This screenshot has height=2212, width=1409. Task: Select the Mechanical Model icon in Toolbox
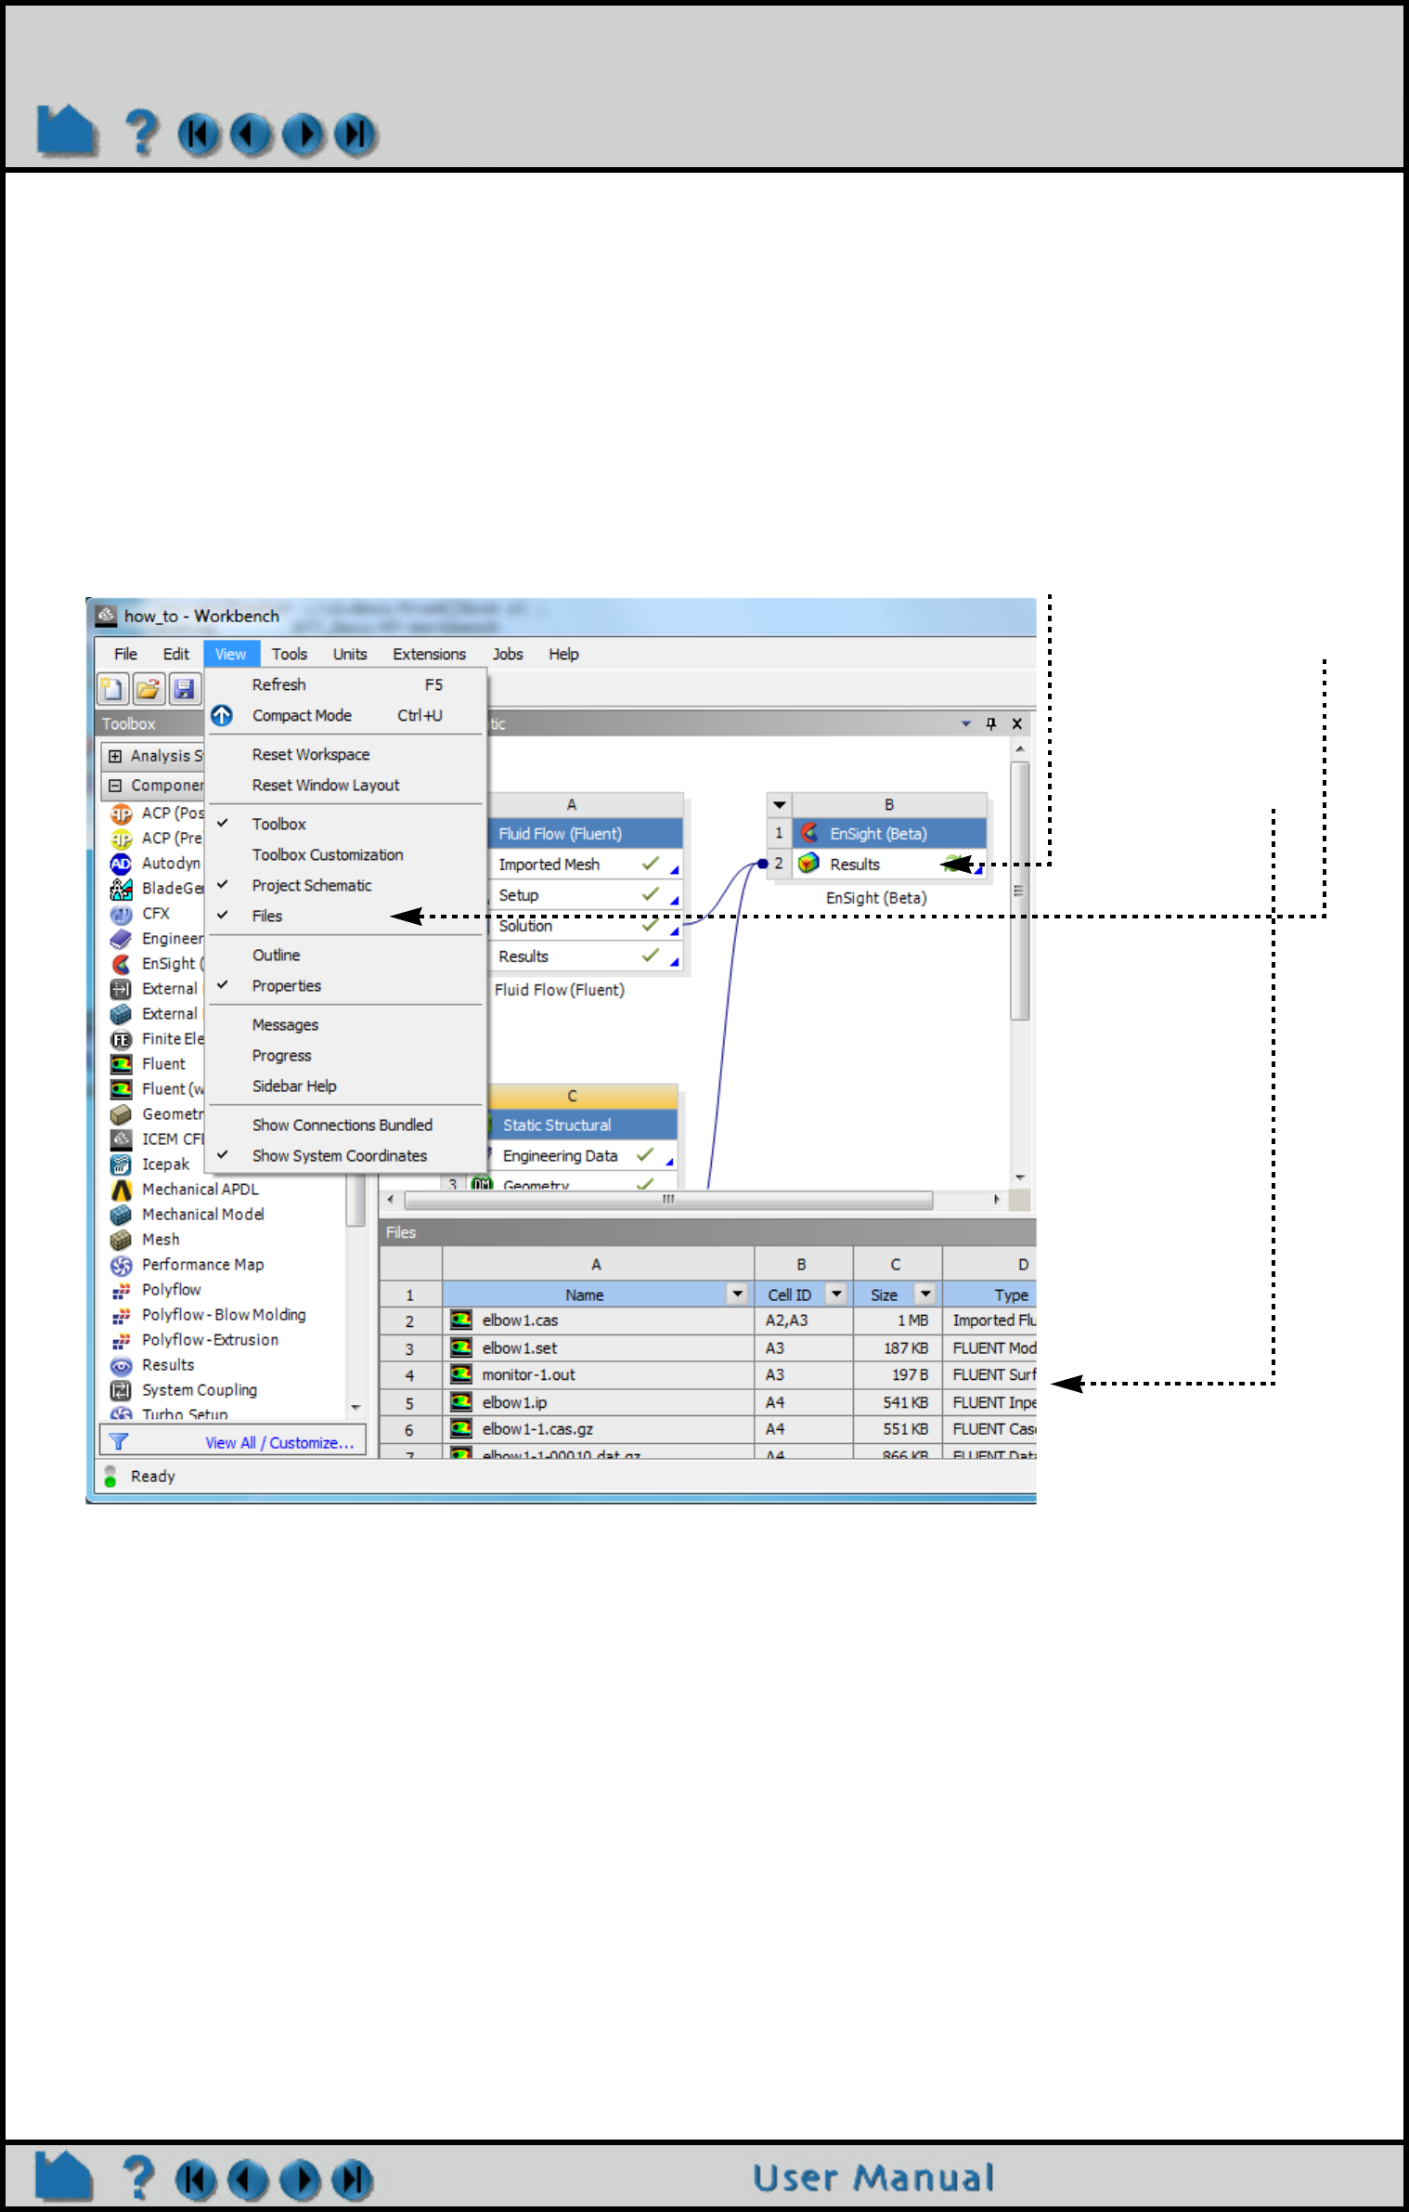[x=121, y=1215]
